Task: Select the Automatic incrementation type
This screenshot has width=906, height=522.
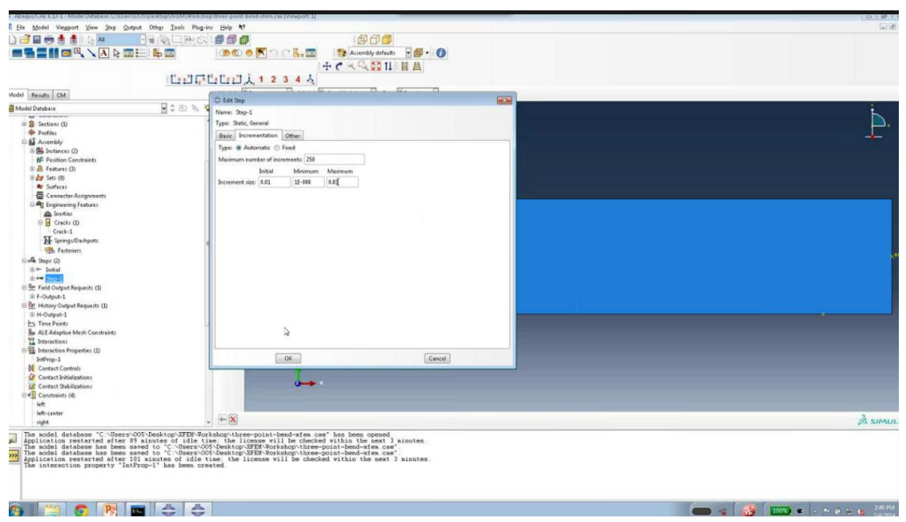Action: pos(239,148)
